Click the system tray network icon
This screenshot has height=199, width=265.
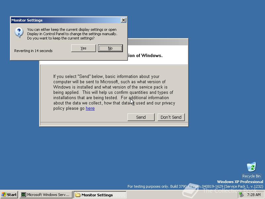coord(241,195)
